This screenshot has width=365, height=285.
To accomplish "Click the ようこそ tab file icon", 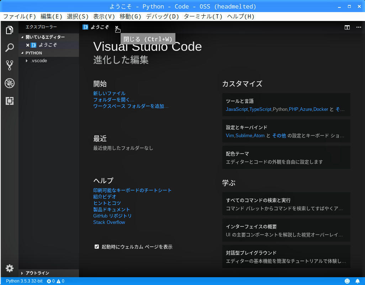I will 85,27.
